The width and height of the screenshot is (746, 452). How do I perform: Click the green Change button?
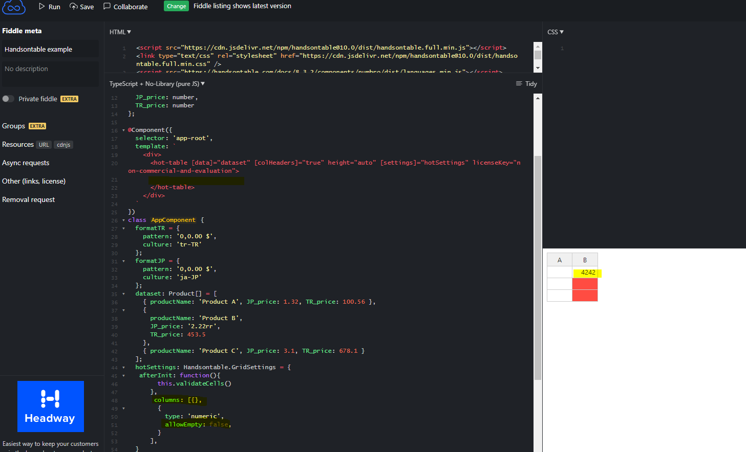click(176, 6)
